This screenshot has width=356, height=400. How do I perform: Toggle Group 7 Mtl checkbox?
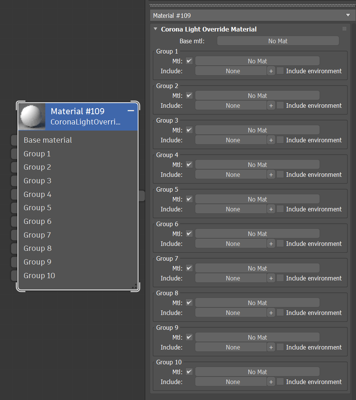[189, 268]
